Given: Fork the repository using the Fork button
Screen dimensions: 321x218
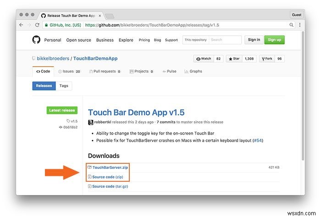Looking at the screenshot, I should point(268,59).
